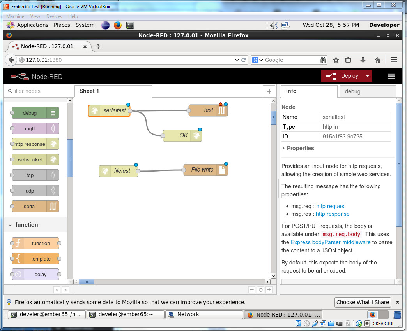Image resolution: width=407 pixels, height=331 pixels.
Task: Select the template palette node
Action: tap(35, 259)
